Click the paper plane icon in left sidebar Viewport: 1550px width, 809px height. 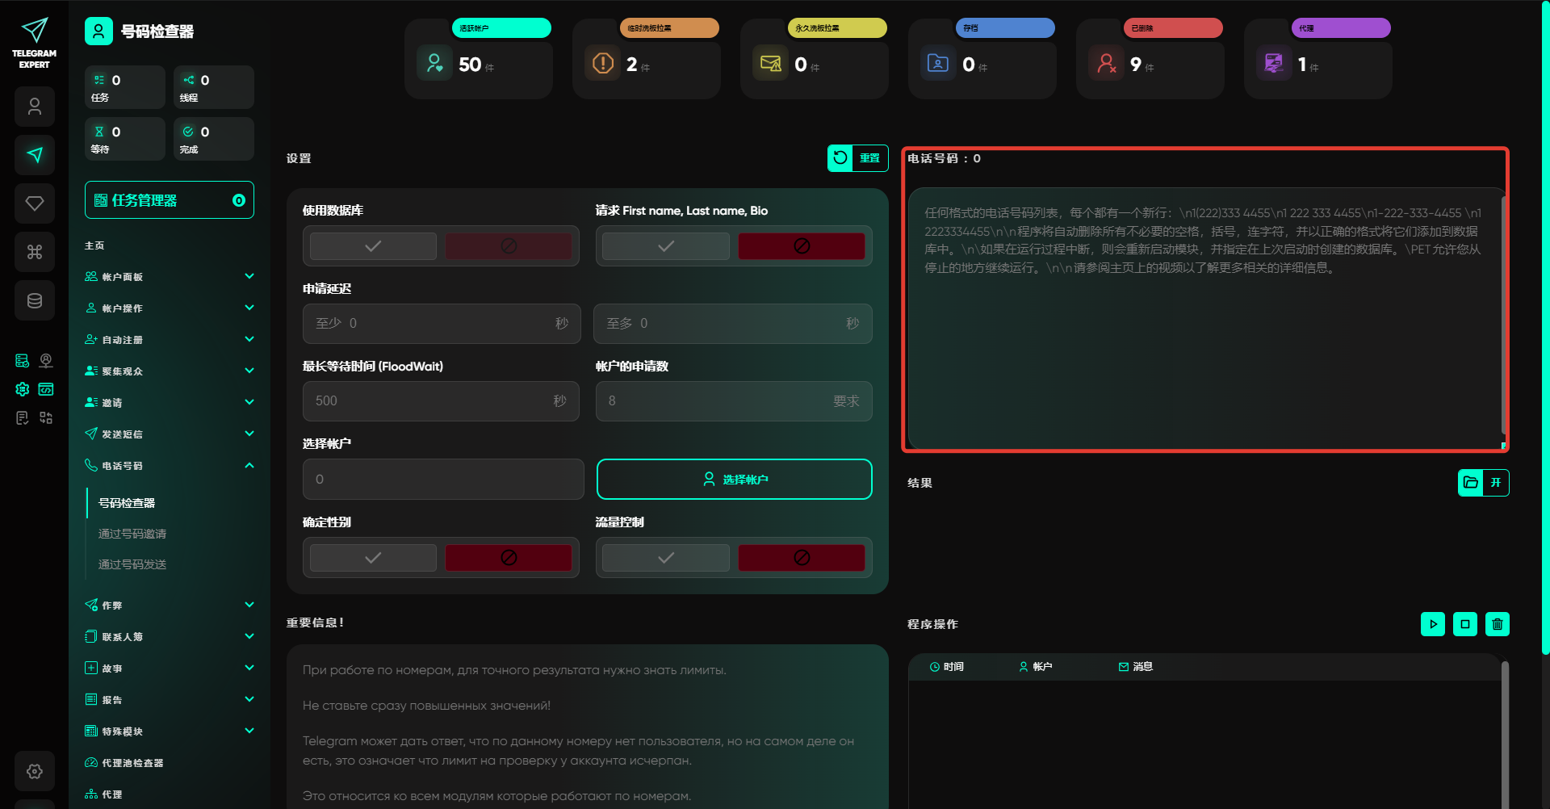(x=35, y=155)
